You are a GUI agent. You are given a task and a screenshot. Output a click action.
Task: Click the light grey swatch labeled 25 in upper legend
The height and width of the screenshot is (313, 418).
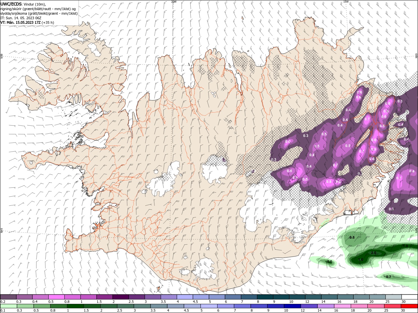coord(393,297)
